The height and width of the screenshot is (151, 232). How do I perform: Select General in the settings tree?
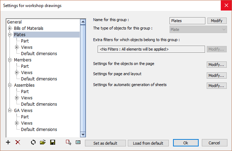14,22
